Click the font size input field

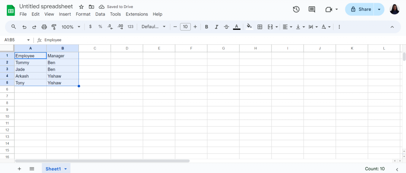185,27
